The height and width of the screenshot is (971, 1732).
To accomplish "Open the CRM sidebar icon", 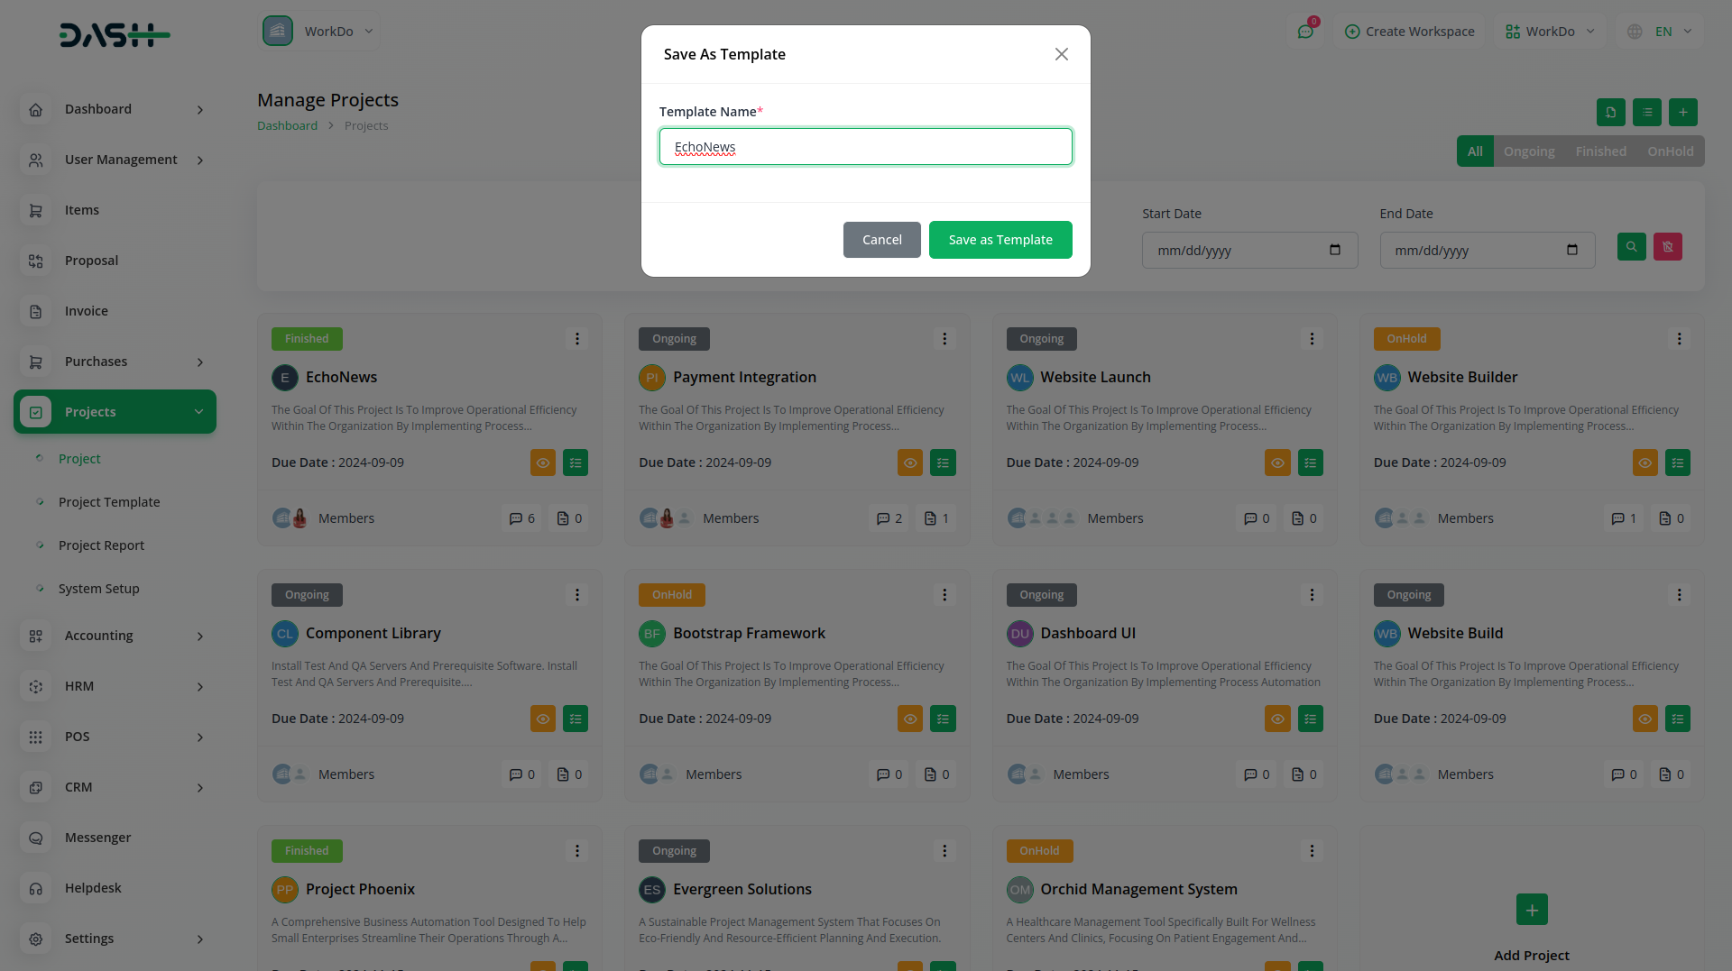I will click(x=36, y=787).
